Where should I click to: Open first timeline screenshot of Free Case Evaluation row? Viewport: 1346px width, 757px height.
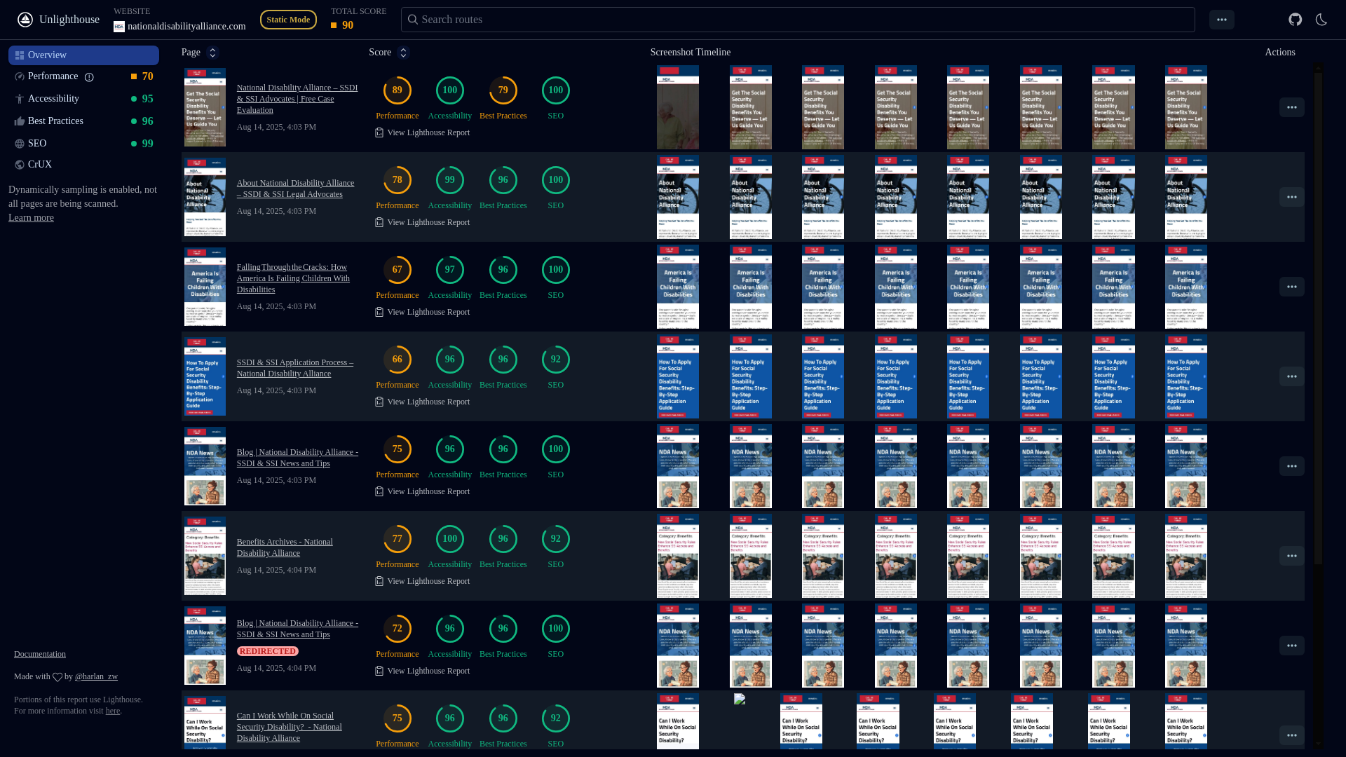[678, 107]
